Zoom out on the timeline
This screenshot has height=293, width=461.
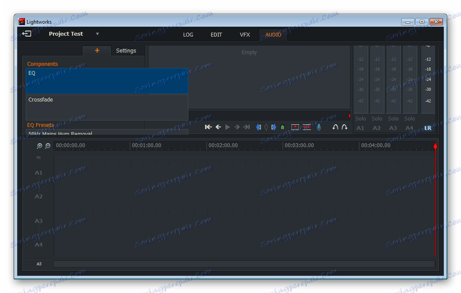point(48,145)
